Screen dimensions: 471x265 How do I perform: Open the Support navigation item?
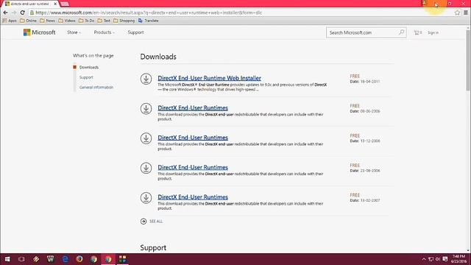(x=135, y=32)
